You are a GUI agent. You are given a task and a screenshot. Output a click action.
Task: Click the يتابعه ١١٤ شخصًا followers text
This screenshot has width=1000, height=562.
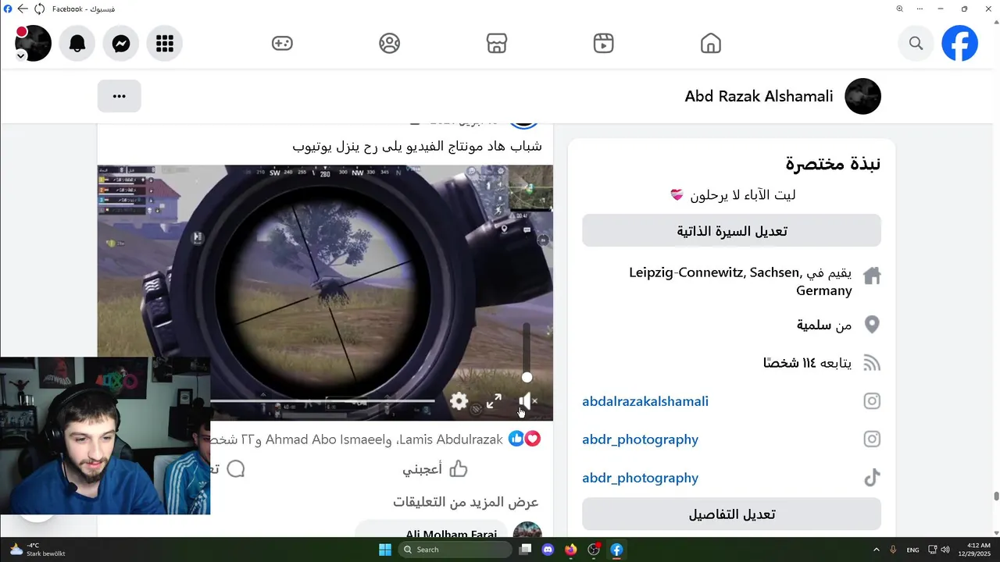point(807,363)
